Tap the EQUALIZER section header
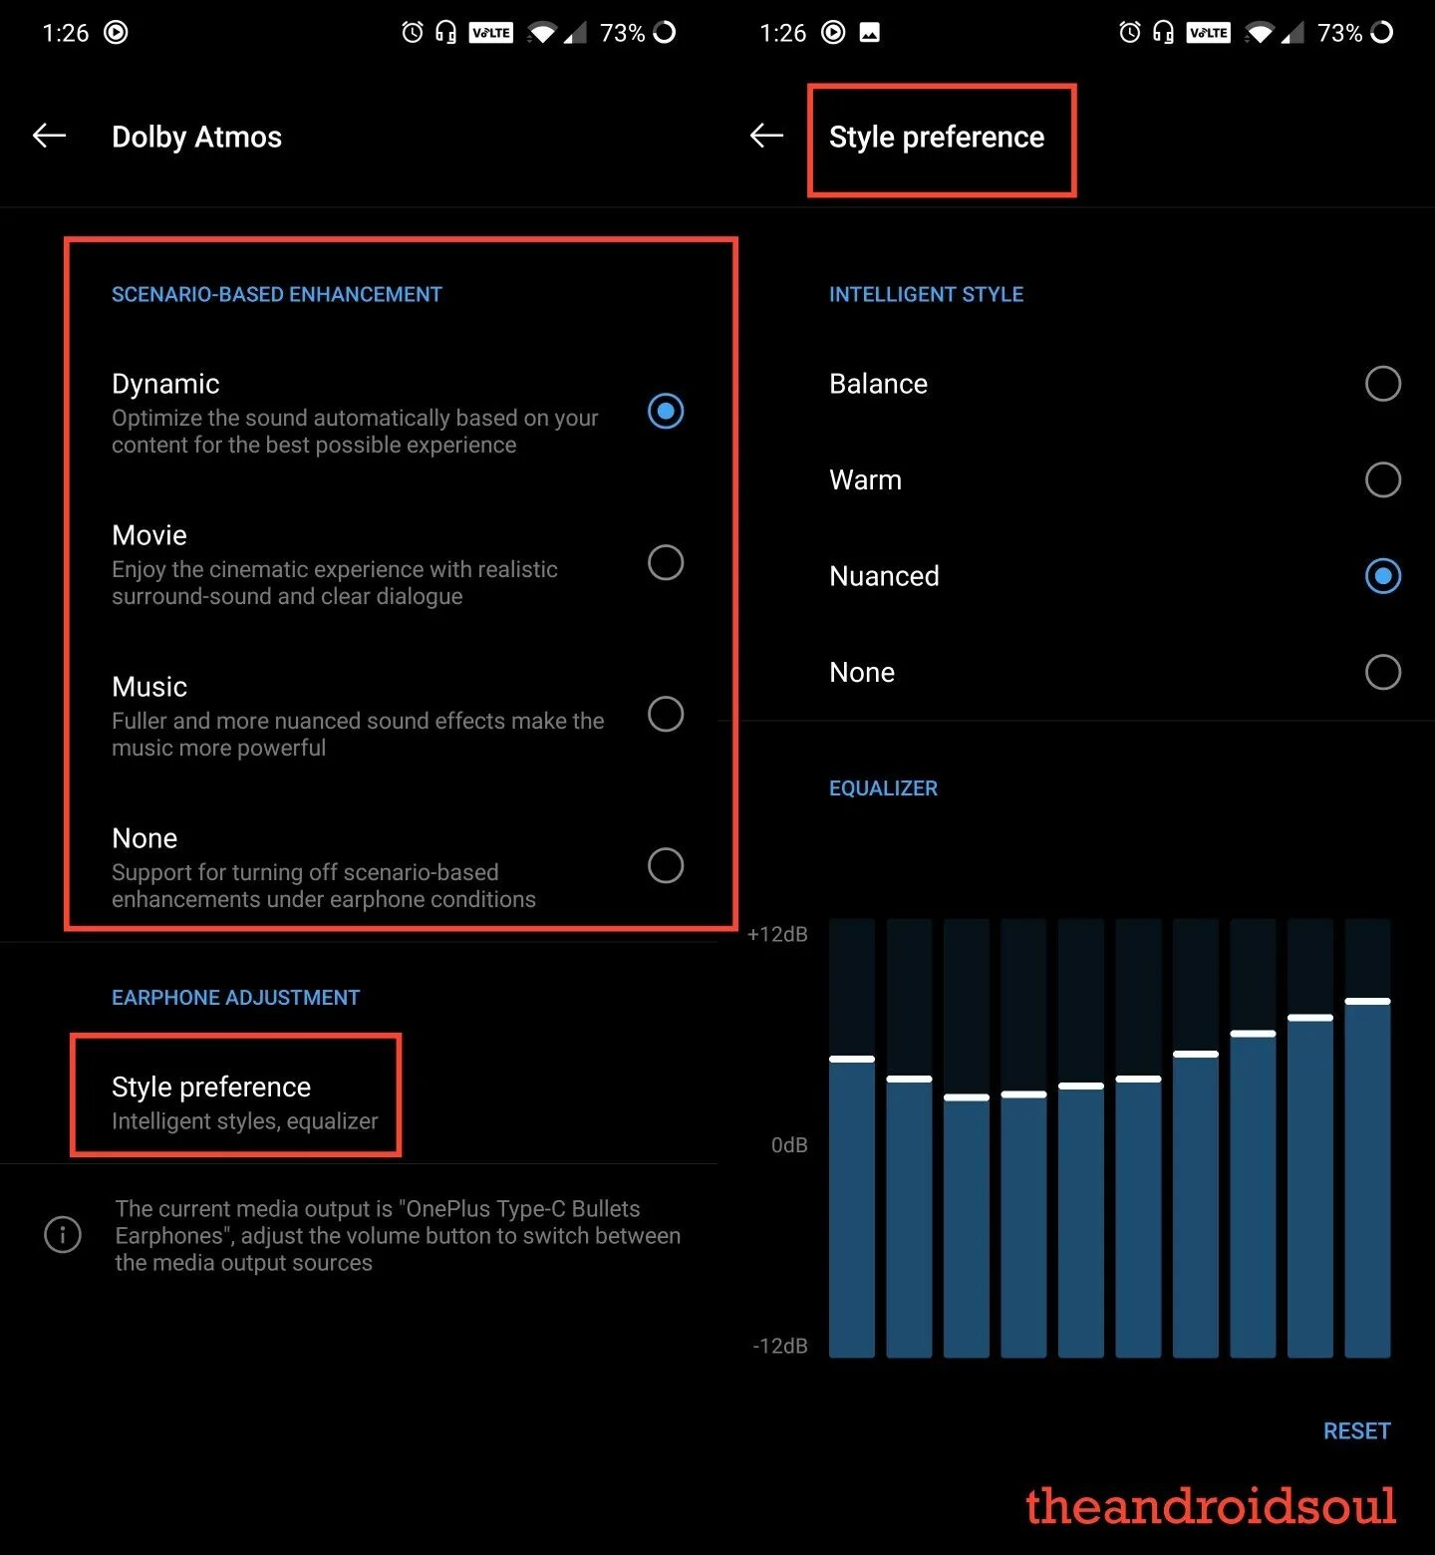This screenshot has width=1435, height=1555. click(x=884, y=788)
